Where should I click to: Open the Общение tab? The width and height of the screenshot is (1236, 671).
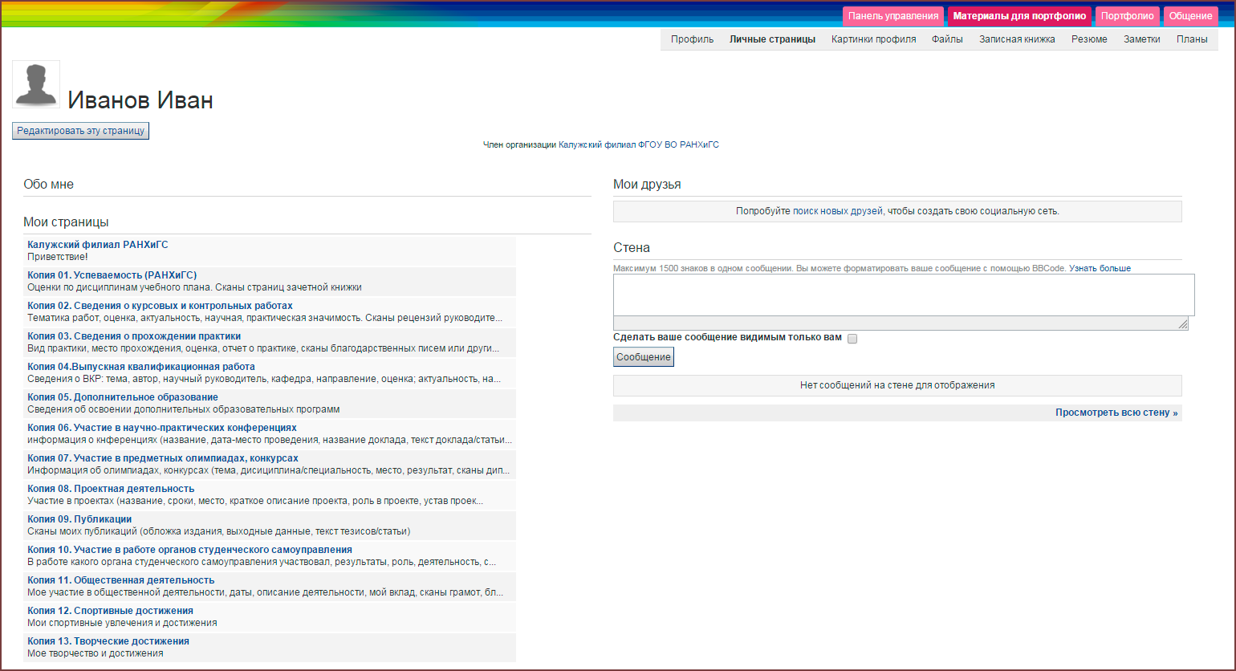1190,16
